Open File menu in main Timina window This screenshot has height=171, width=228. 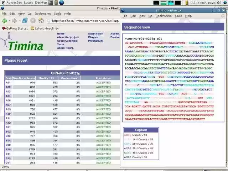click(4, 14)
